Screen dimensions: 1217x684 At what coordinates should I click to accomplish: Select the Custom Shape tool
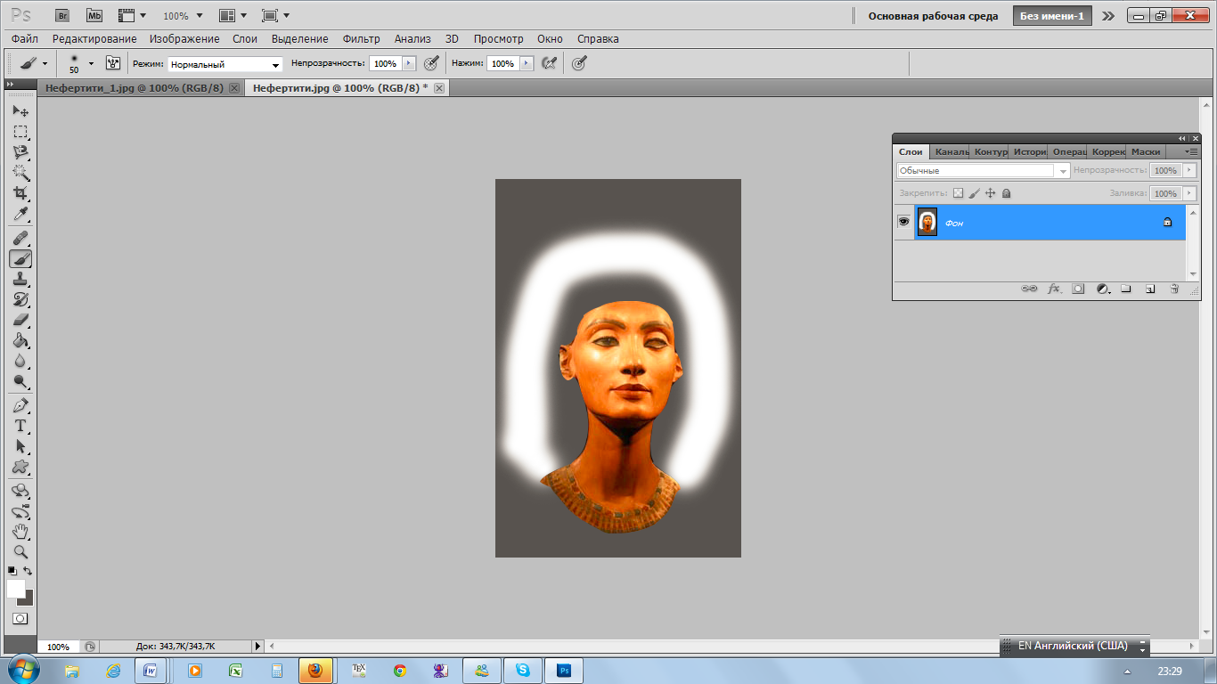[x=20, y=467]
